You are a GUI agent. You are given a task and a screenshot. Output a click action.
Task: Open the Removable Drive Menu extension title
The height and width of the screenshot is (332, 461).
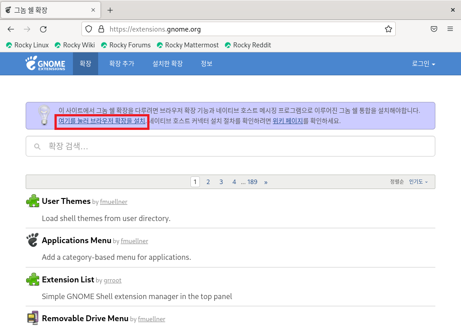tap(85, 318)
